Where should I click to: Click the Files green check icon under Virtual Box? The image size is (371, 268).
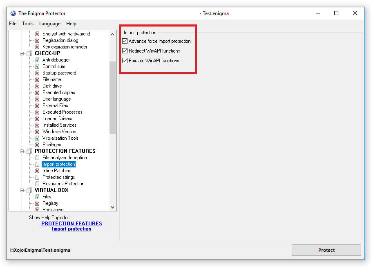[x=37, y=197]
